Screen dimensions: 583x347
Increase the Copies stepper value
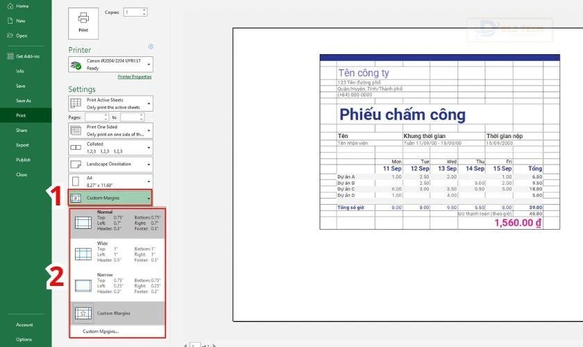[x=144, y=10]
